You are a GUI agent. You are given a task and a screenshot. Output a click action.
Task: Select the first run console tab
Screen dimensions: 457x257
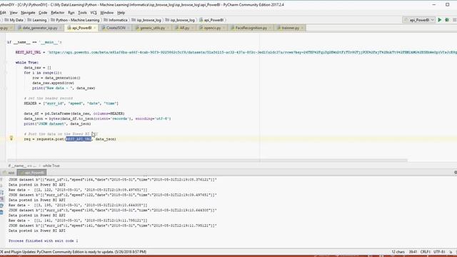(9, 173)
